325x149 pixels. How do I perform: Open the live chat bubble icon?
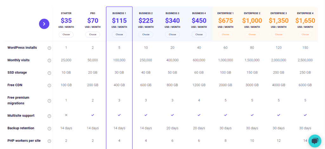[x=315, y=141]
